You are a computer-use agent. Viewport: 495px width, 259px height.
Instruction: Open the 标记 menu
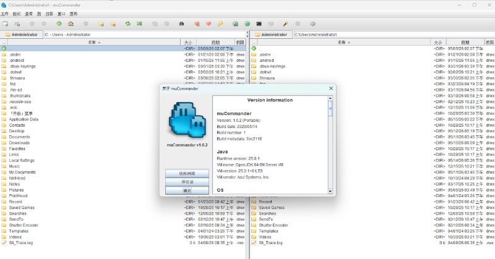17,14
